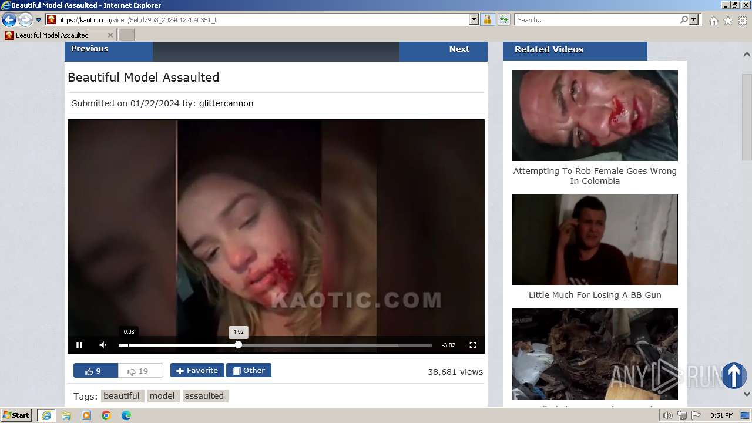Screen dimensions: 752x423
Task: Open 'Attempting To Rob Female Goes Wrong In Colombia' title
Action: click(595, 176)
